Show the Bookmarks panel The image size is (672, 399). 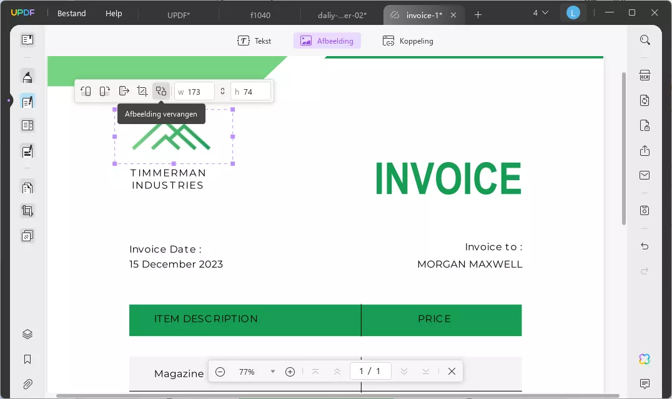click(27, 359)
